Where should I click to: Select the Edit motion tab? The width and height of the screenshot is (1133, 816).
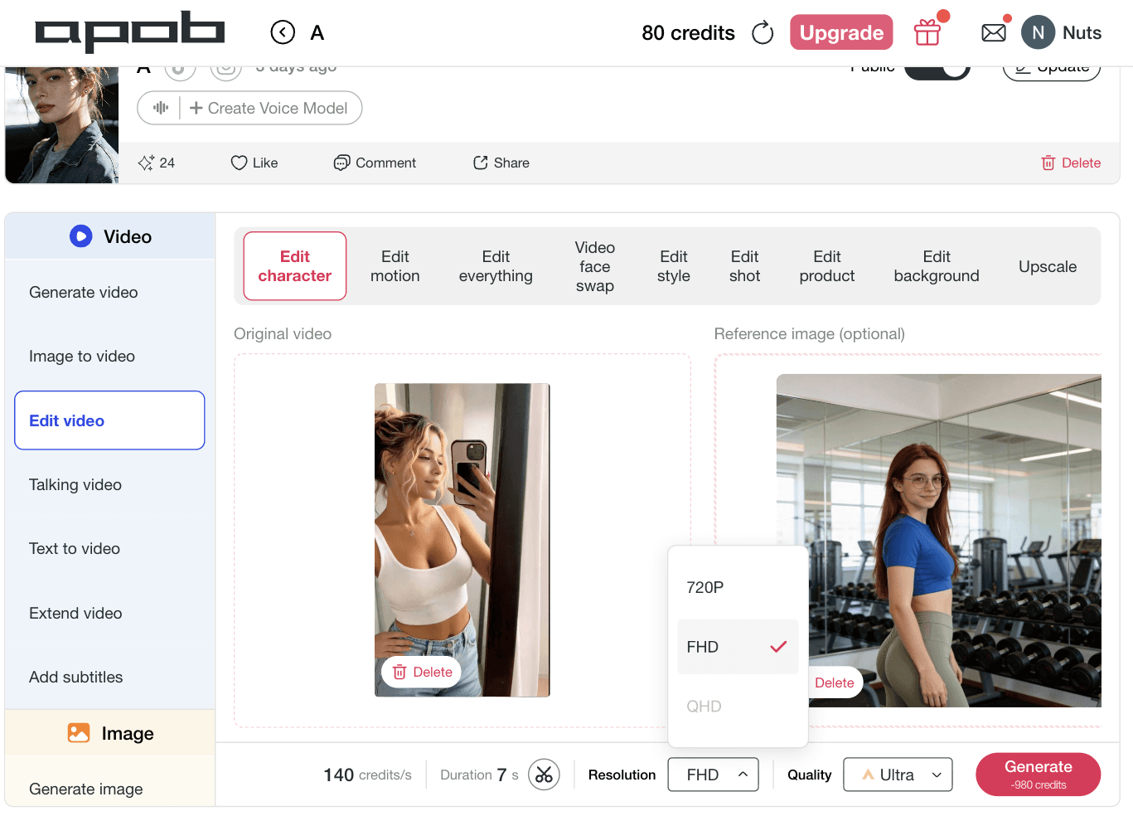(x=395, y=266)
